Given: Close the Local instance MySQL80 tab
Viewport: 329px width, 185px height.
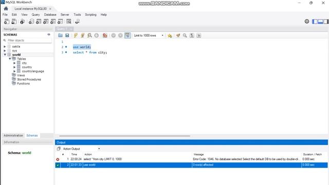Looking at the screenshot, I should 50,9.
